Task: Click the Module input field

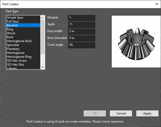Action: pos(82,18)
